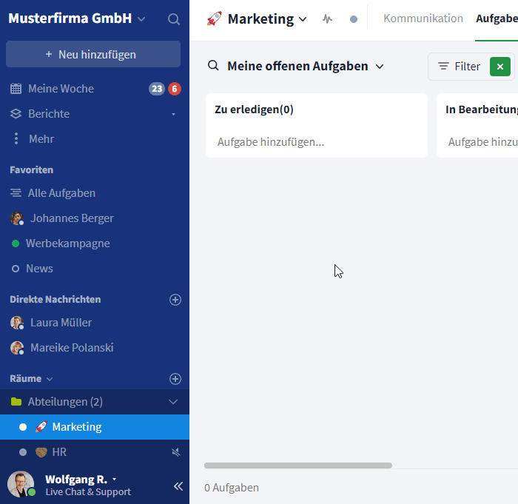The width and height of the screenshot is (518, 504).
Task: Open the red 6 notification badge
Action: point(175,89)
